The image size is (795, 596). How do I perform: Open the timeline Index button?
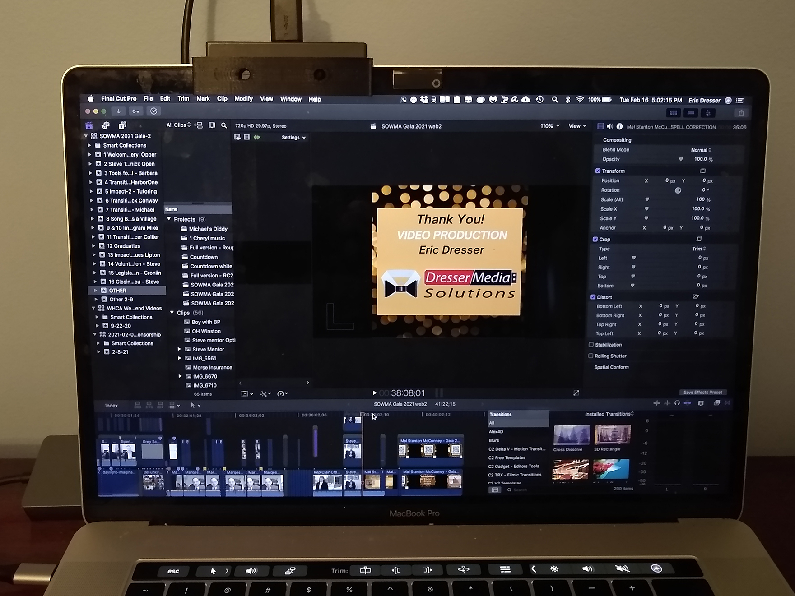click(112, 406)
